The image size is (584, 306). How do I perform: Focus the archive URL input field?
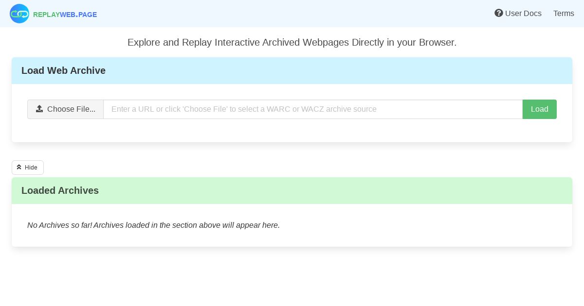click(313, 109)
